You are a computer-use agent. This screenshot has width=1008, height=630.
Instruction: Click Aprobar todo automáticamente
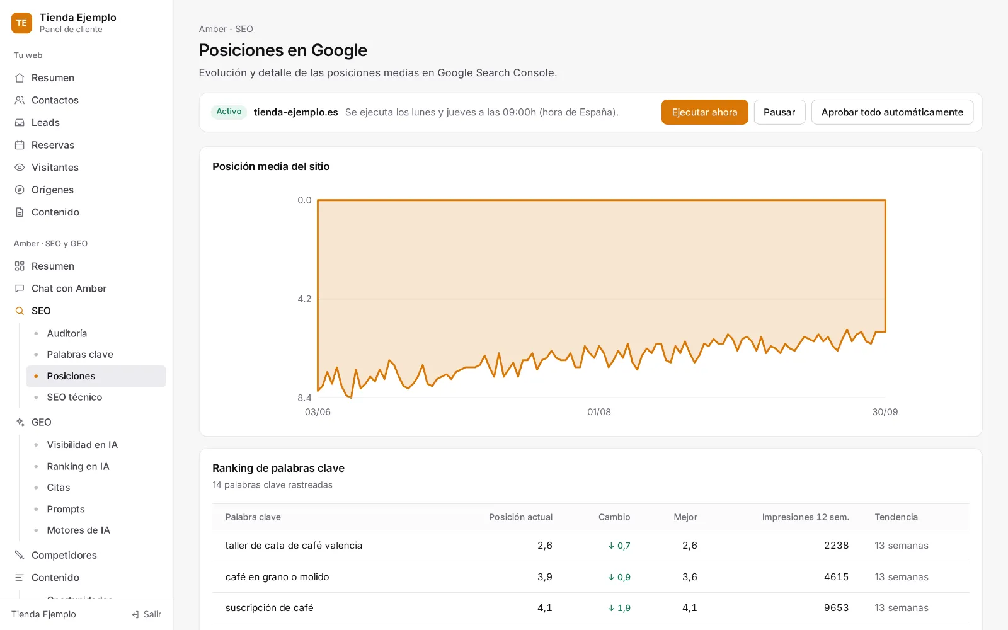(x=892, y=112)
